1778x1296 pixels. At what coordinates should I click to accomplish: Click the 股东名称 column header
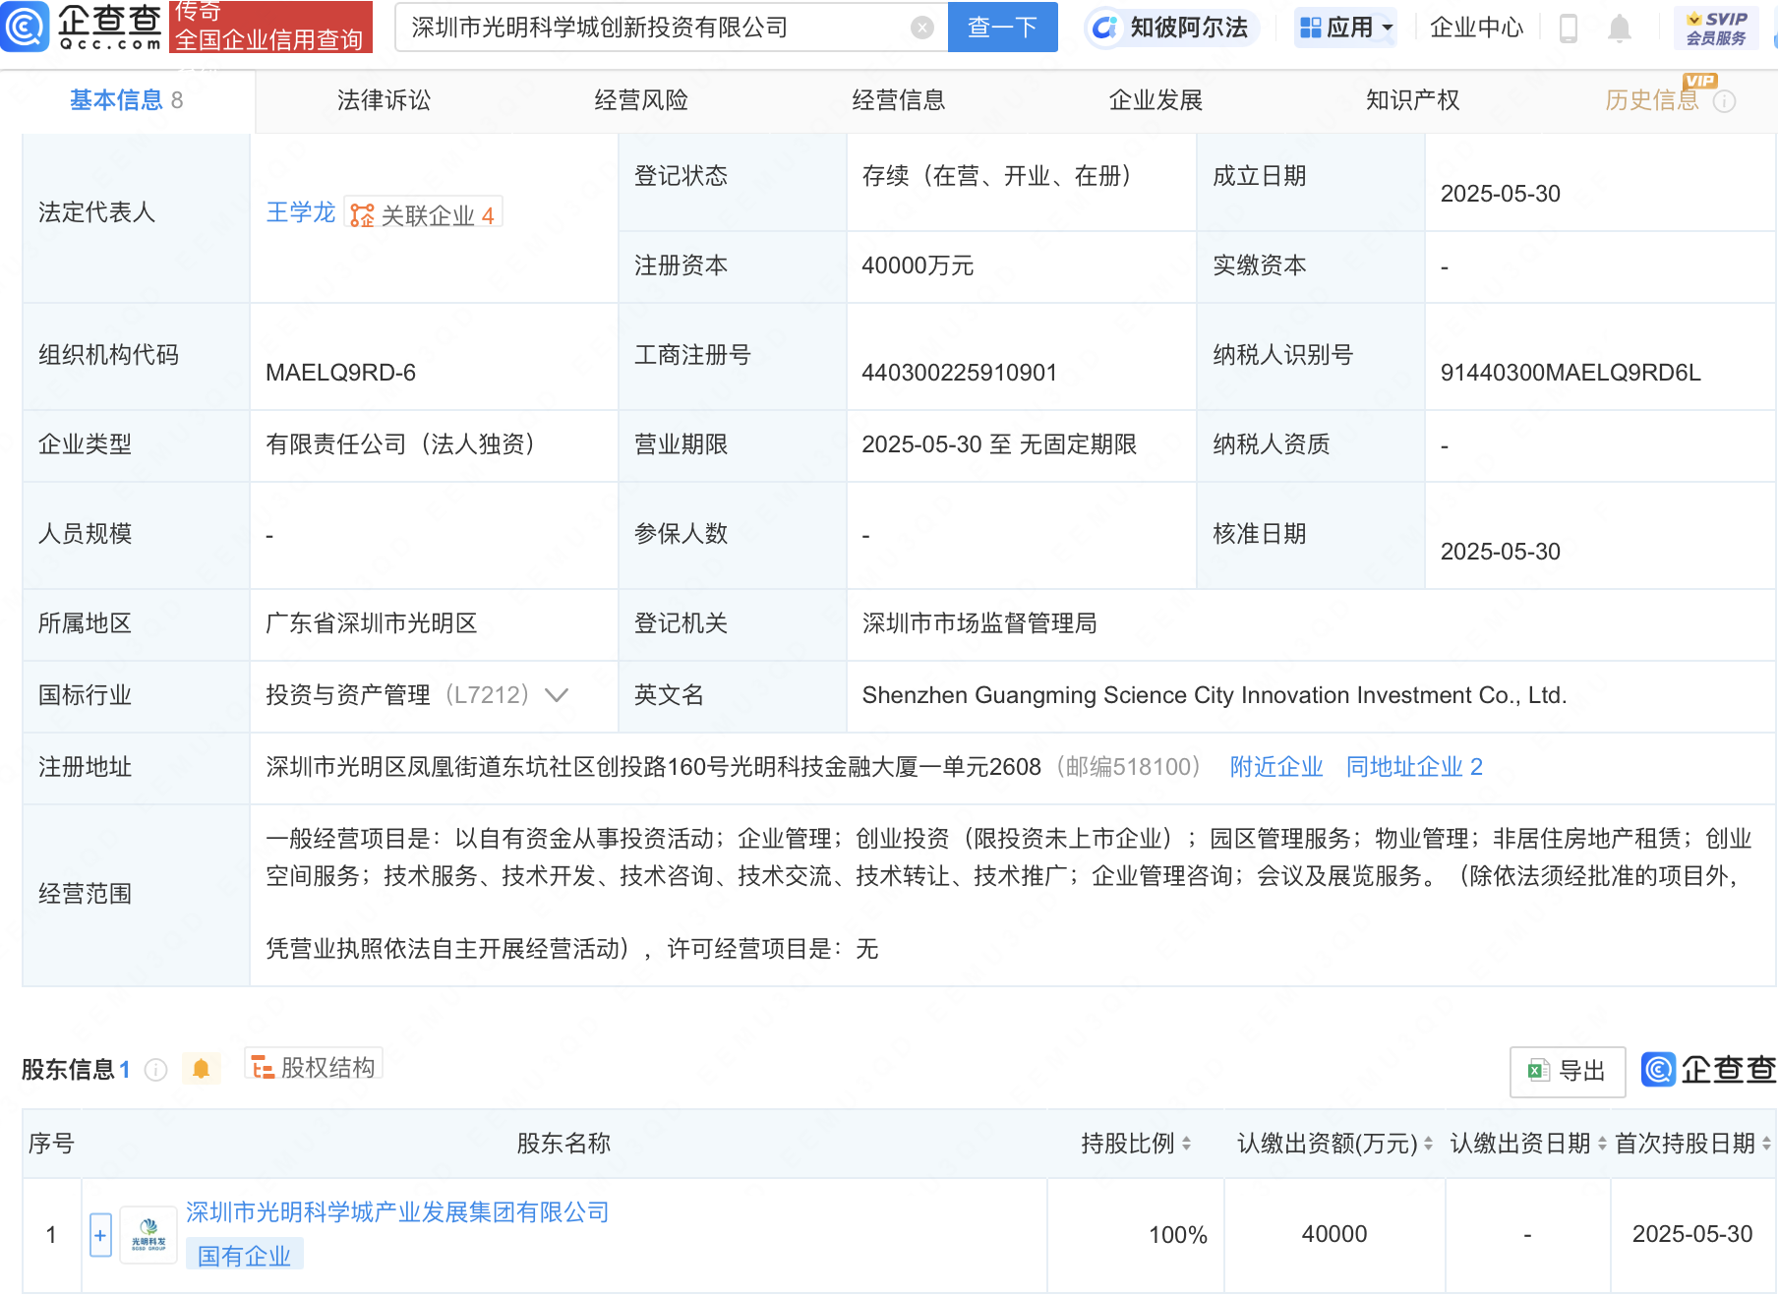563,1144
